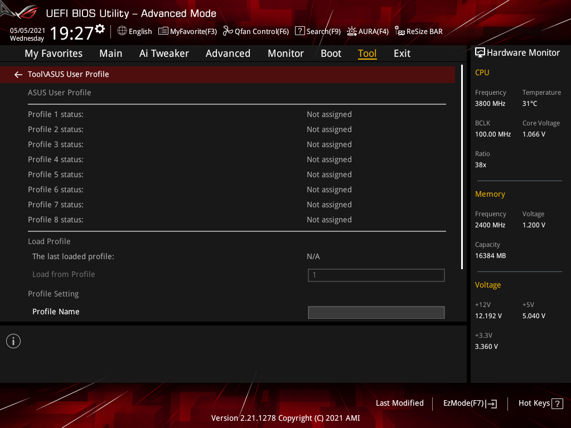Switch to the Main tab
The height and width of the screenshot is (428, 571).
coord(111,53)
